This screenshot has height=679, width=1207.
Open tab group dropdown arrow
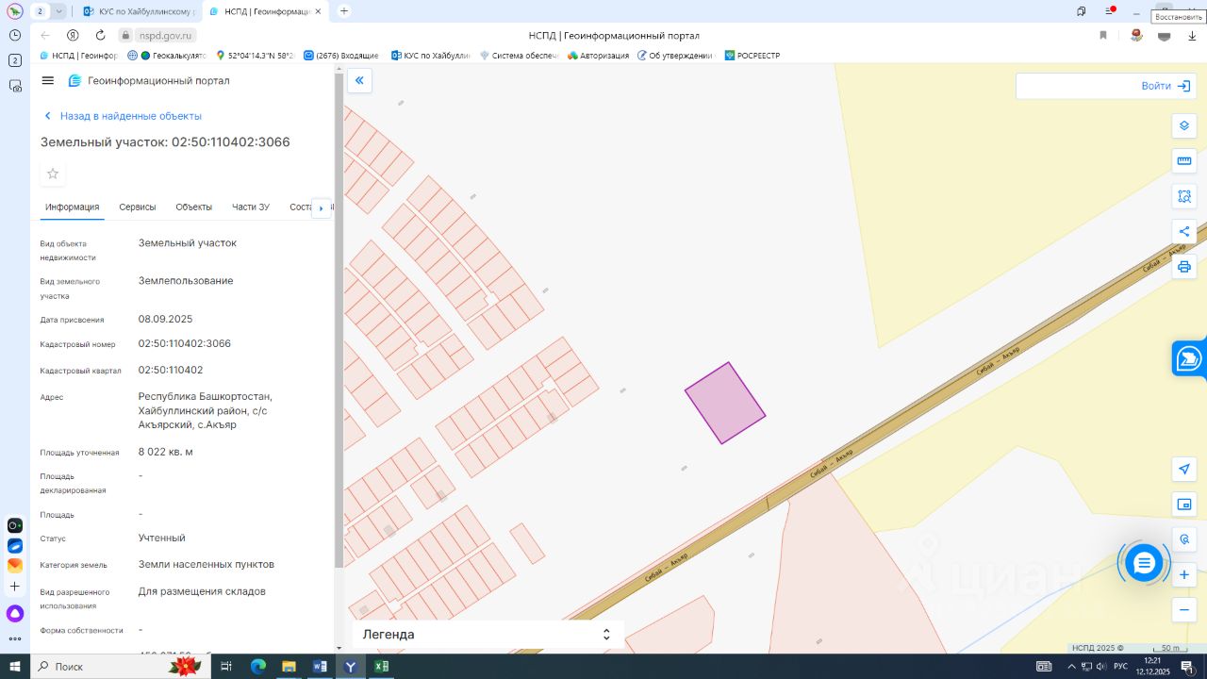point(59,11)
